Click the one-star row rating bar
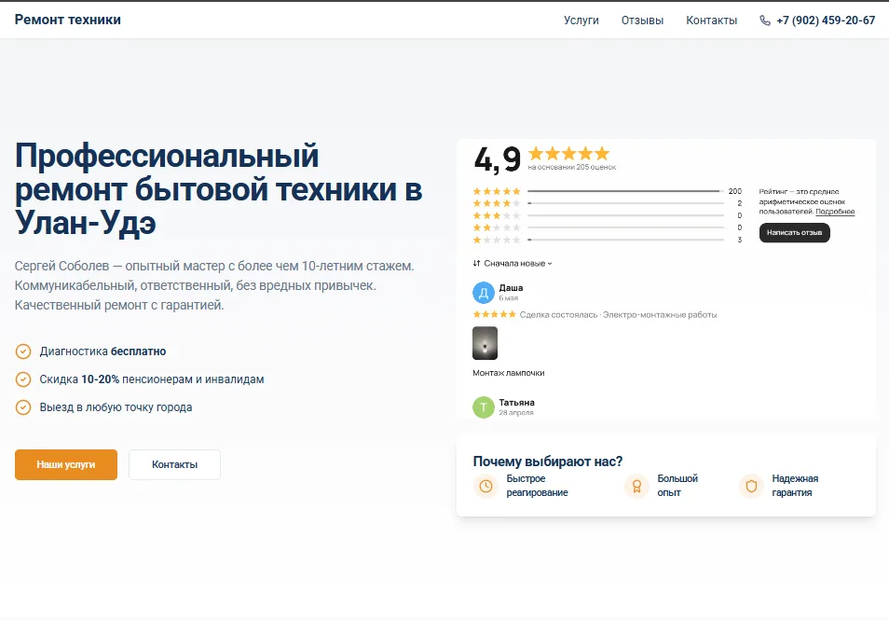 (626, 240)
